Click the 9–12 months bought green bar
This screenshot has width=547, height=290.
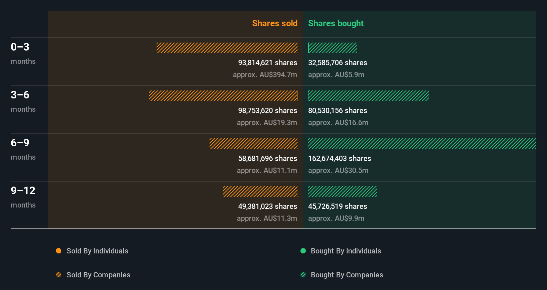click(342, 192)
